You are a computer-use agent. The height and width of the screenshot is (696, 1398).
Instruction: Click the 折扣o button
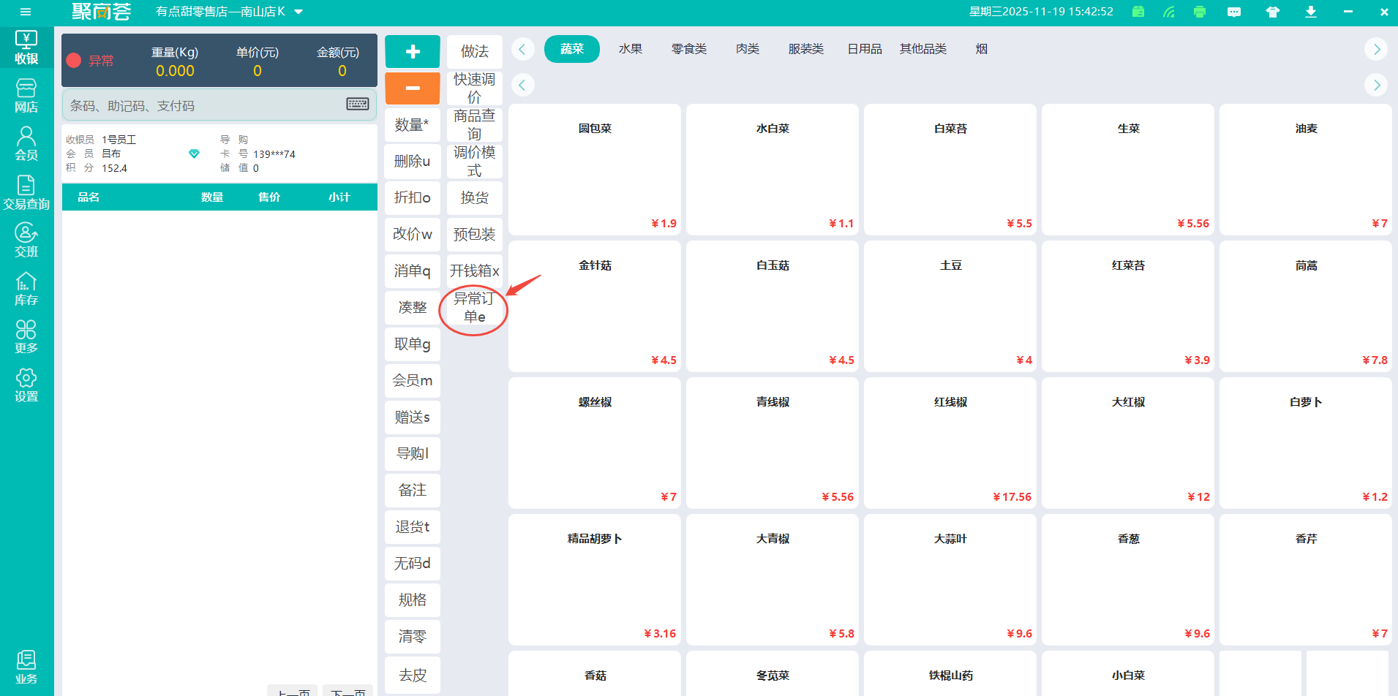click(413, 198)
